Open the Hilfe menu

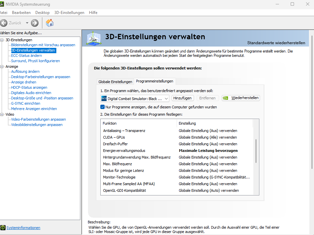pyautogui.click(x=93, y=13)
